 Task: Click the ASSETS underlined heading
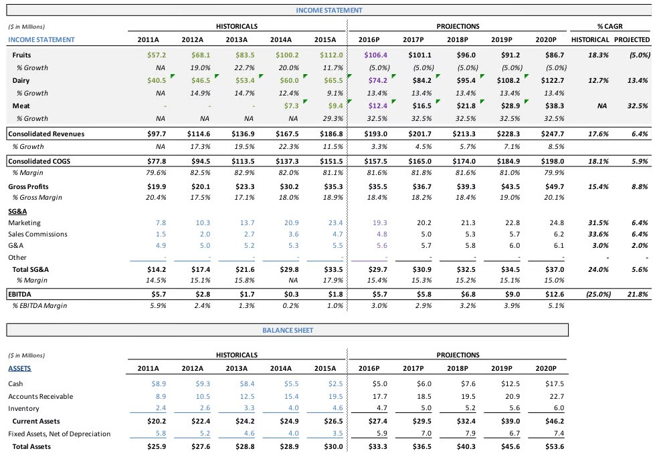pyautogui.click(x=19, y=368)
